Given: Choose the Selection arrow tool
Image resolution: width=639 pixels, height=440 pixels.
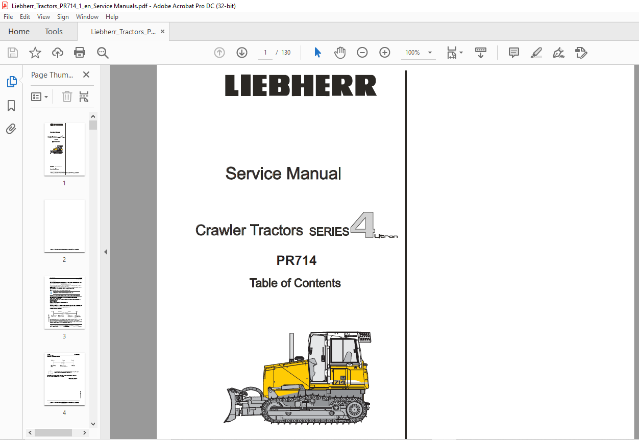Looking at the screenshot, I should pos(317,53).
